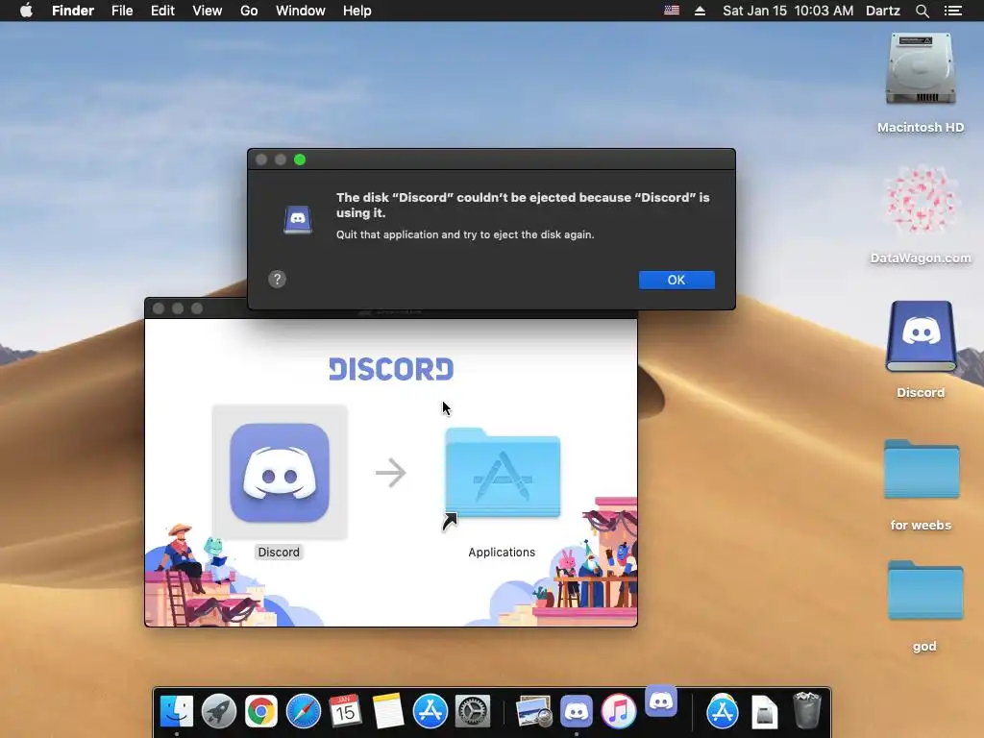Open the Window menu
The image size is (984, 738).
click(x=301, y=11)
